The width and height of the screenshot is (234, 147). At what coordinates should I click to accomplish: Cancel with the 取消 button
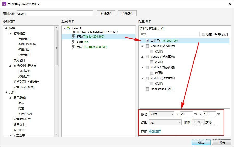tap(222, 142)
